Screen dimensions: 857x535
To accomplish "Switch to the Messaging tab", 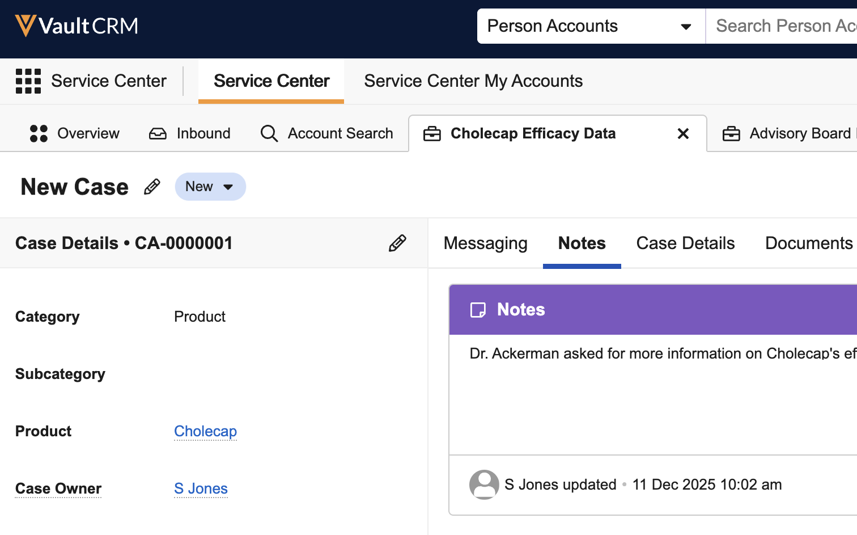I will pos(485,243).
